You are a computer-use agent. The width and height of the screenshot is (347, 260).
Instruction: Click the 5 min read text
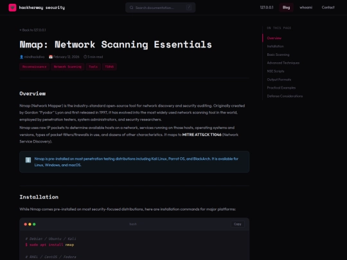click(x=95, y=57)
